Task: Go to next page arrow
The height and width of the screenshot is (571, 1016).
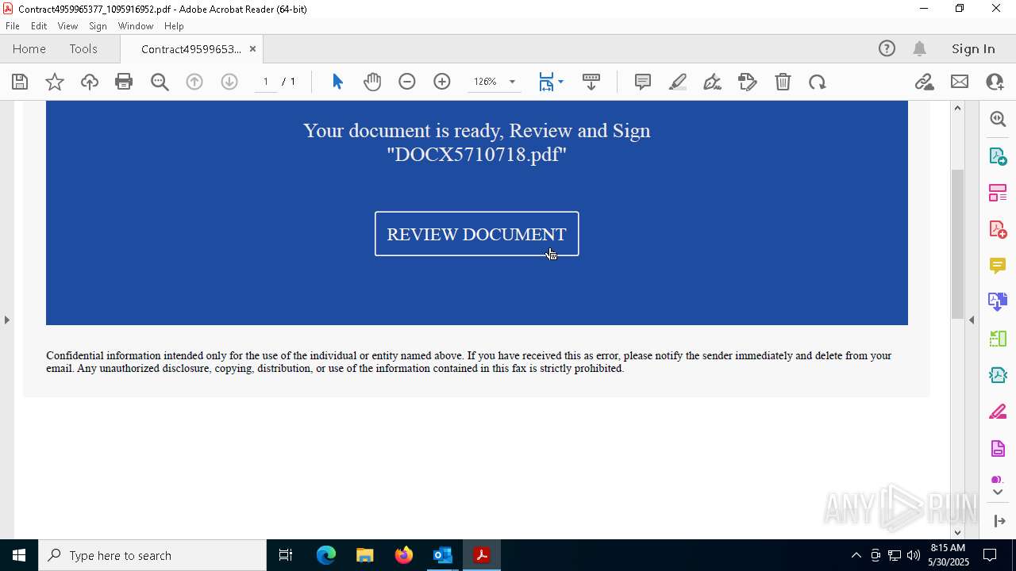Action: click(229, 82)
